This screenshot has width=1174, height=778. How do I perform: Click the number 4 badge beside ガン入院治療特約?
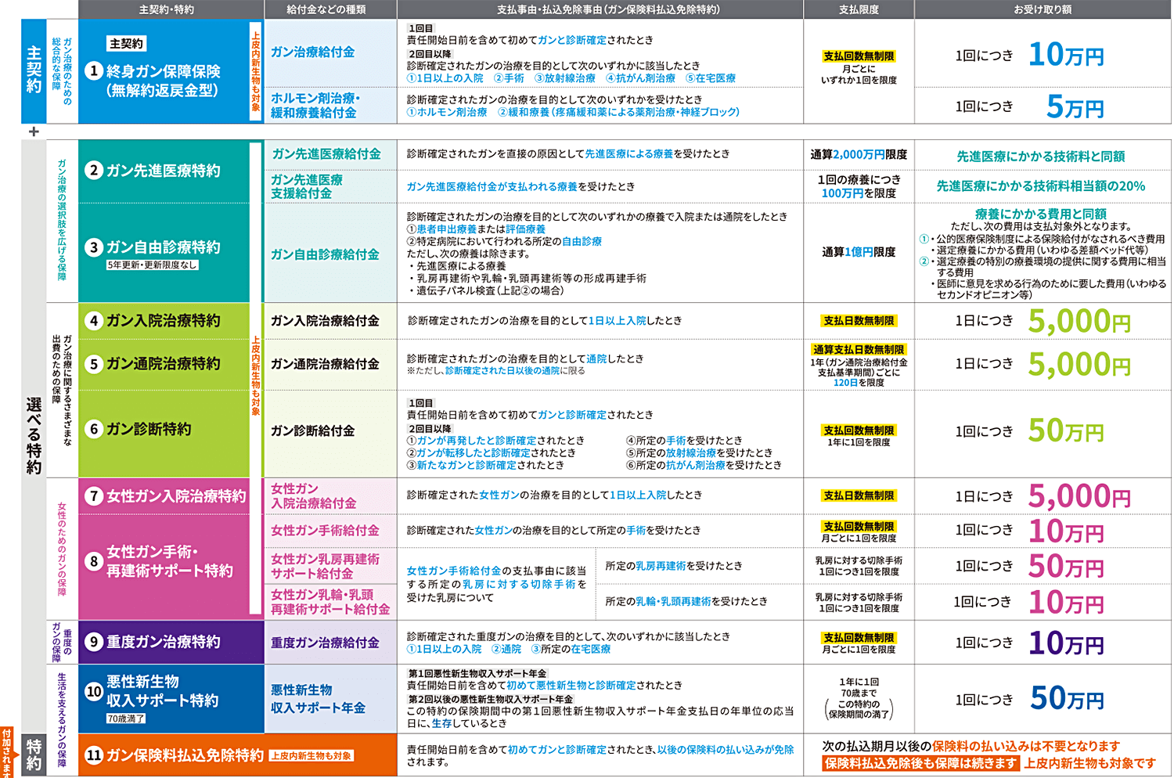click(94, 320)
